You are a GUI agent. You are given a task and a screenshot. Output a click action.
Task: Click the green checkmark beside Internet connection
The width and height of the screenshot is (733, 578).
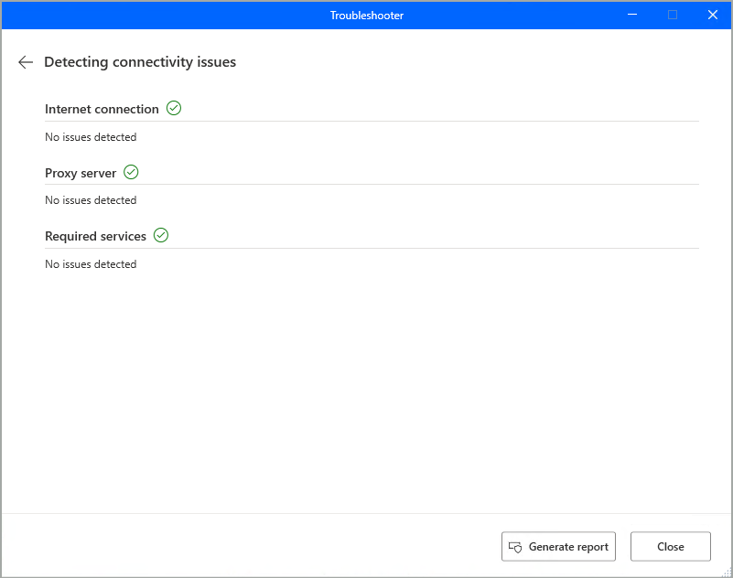point(174,108)
